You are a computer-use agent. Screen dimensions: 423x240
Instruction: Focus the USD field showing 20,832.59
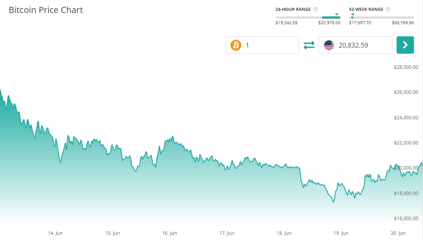[362, 45]
